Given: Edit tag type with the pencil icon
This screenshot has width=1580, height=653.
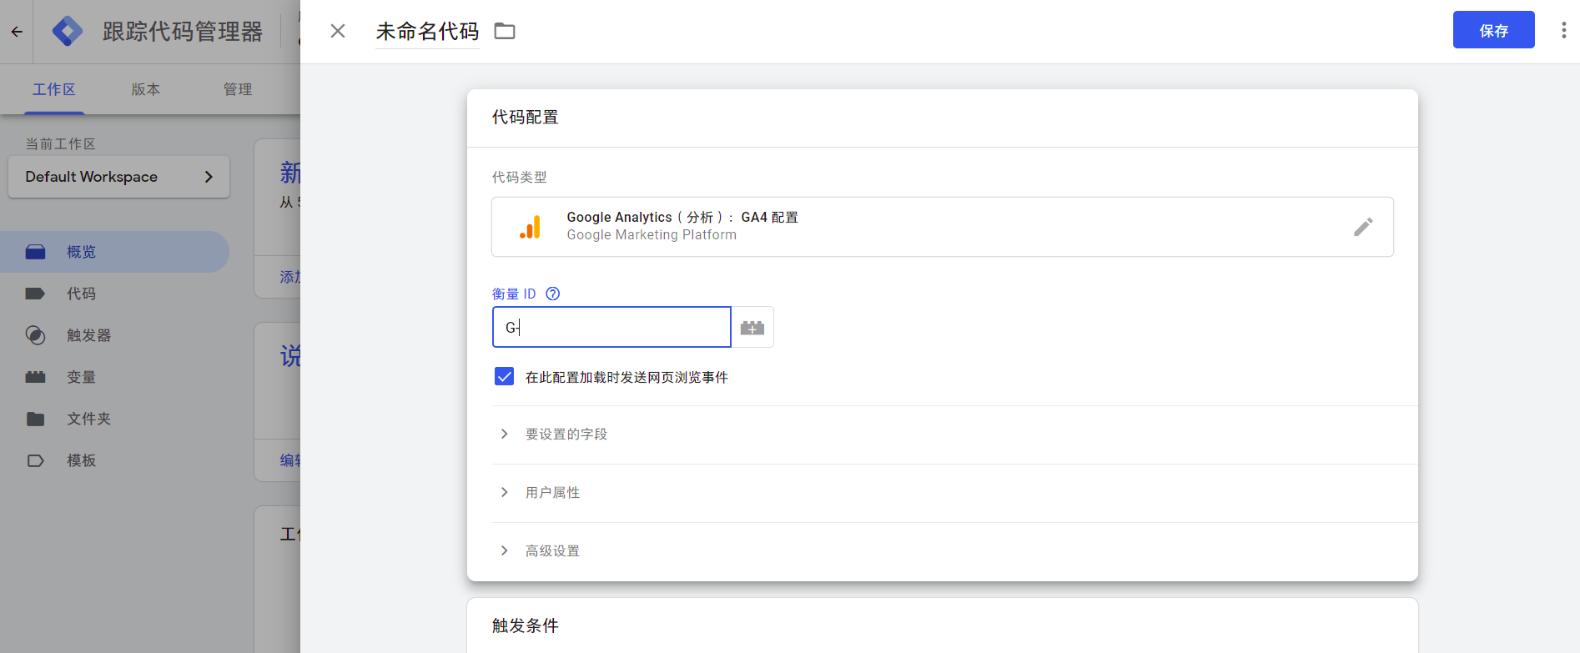Looking at the screenshot, I should click(1363, 227).
